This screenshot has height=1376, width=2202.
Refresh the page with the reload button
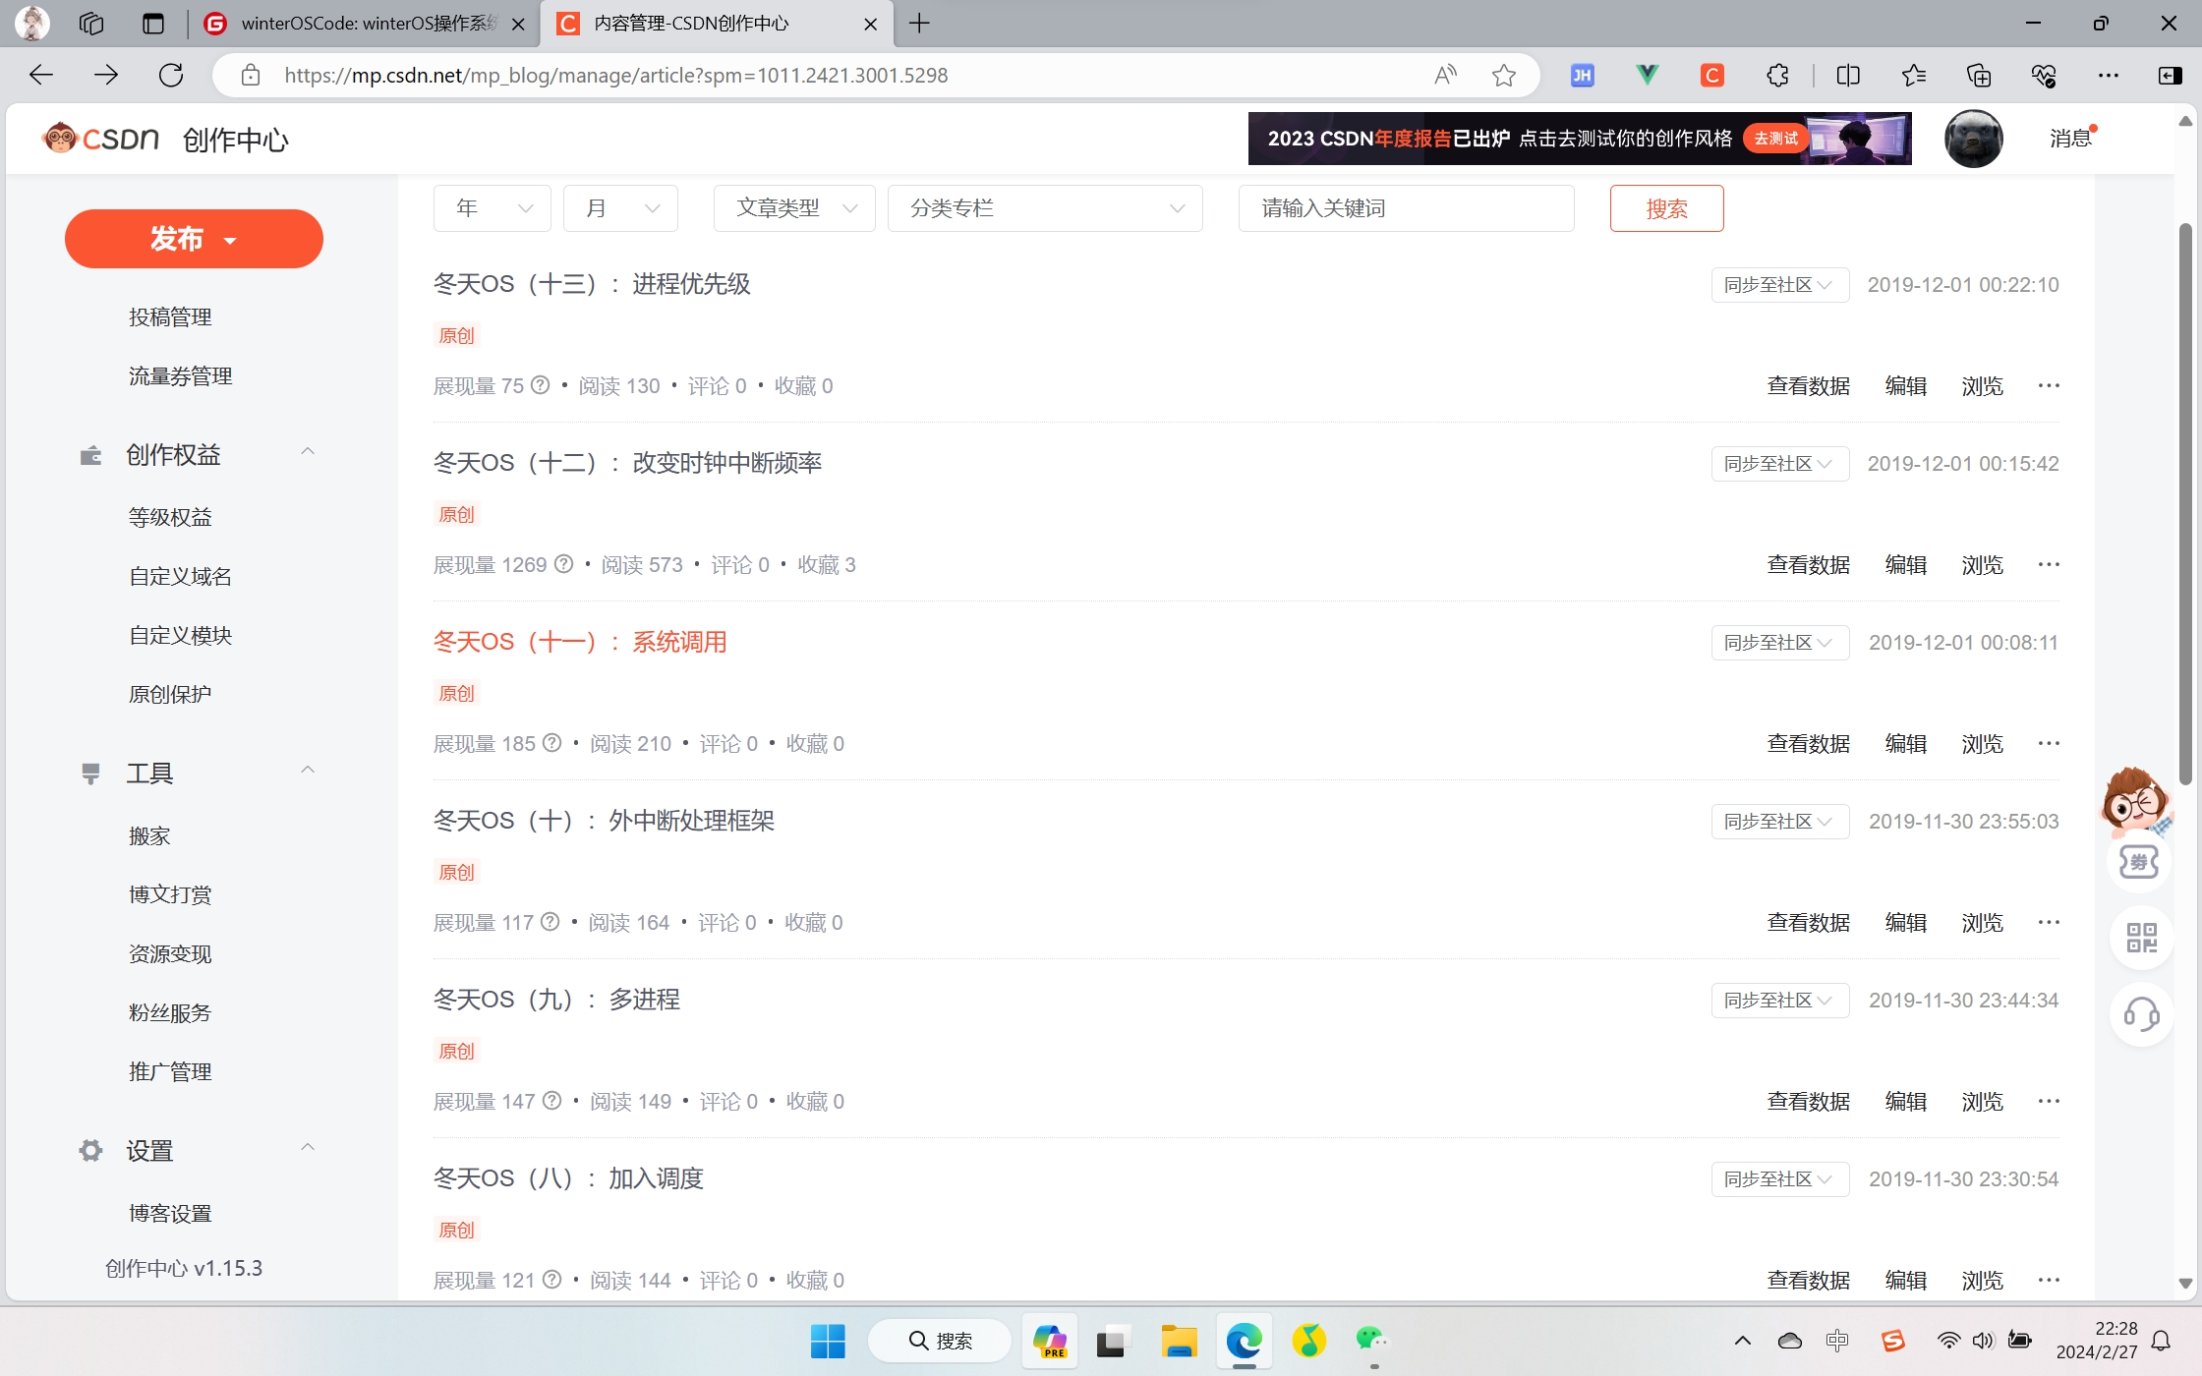(x=171, y=75)
